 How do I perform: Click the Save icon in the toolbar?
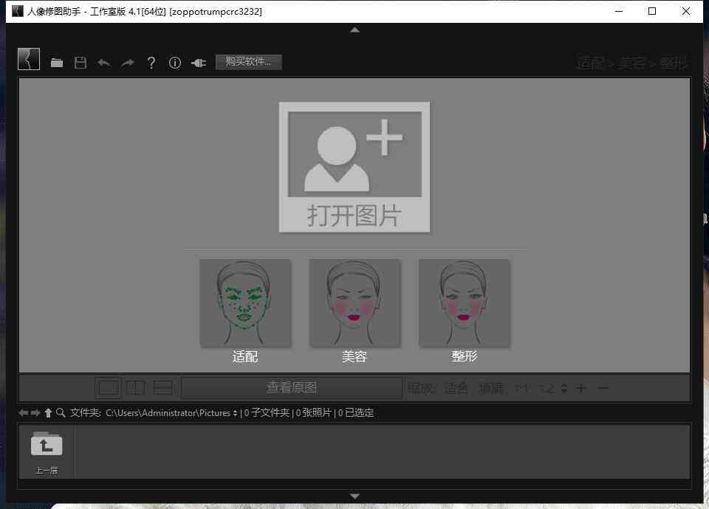[81, 62]
